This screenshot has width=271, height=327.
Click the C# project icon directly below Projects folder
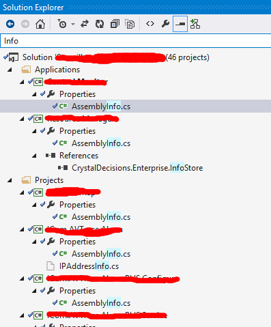coord(38,193)
